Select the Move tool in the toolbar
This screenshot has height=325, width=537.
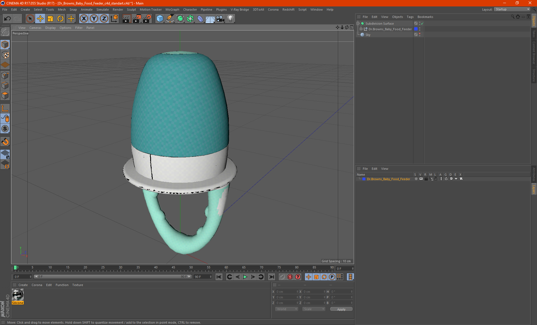[40, 19]
